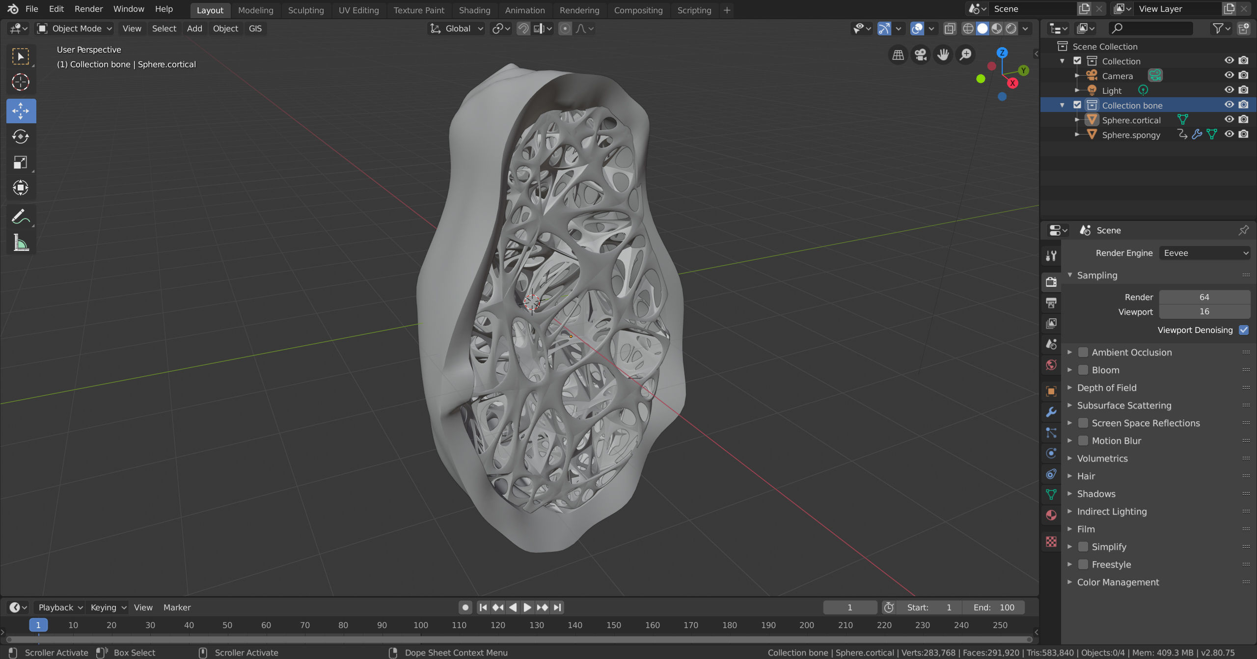Expand the Depth of Field panel
The height and width of the screenshot is (659, 1257).
pos(1070,387)
